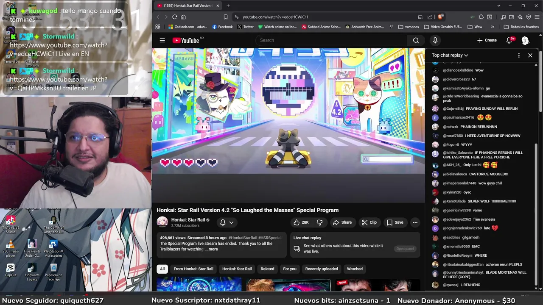Open browser extensions puzzle icon
This screenshot has width=543, height=305.
(481, 17)
